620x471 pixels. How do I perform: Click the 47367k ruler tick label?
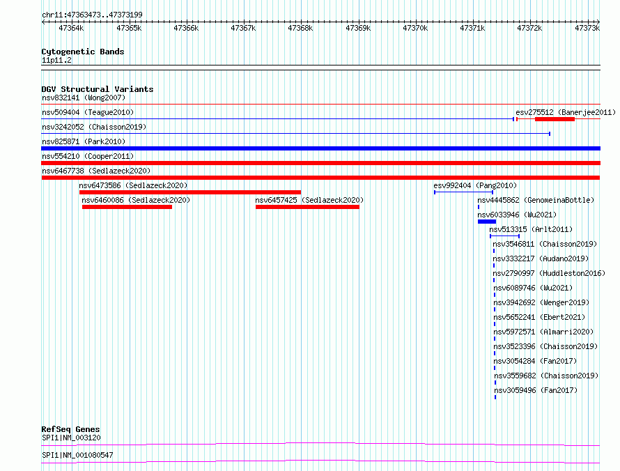point(243,28)
